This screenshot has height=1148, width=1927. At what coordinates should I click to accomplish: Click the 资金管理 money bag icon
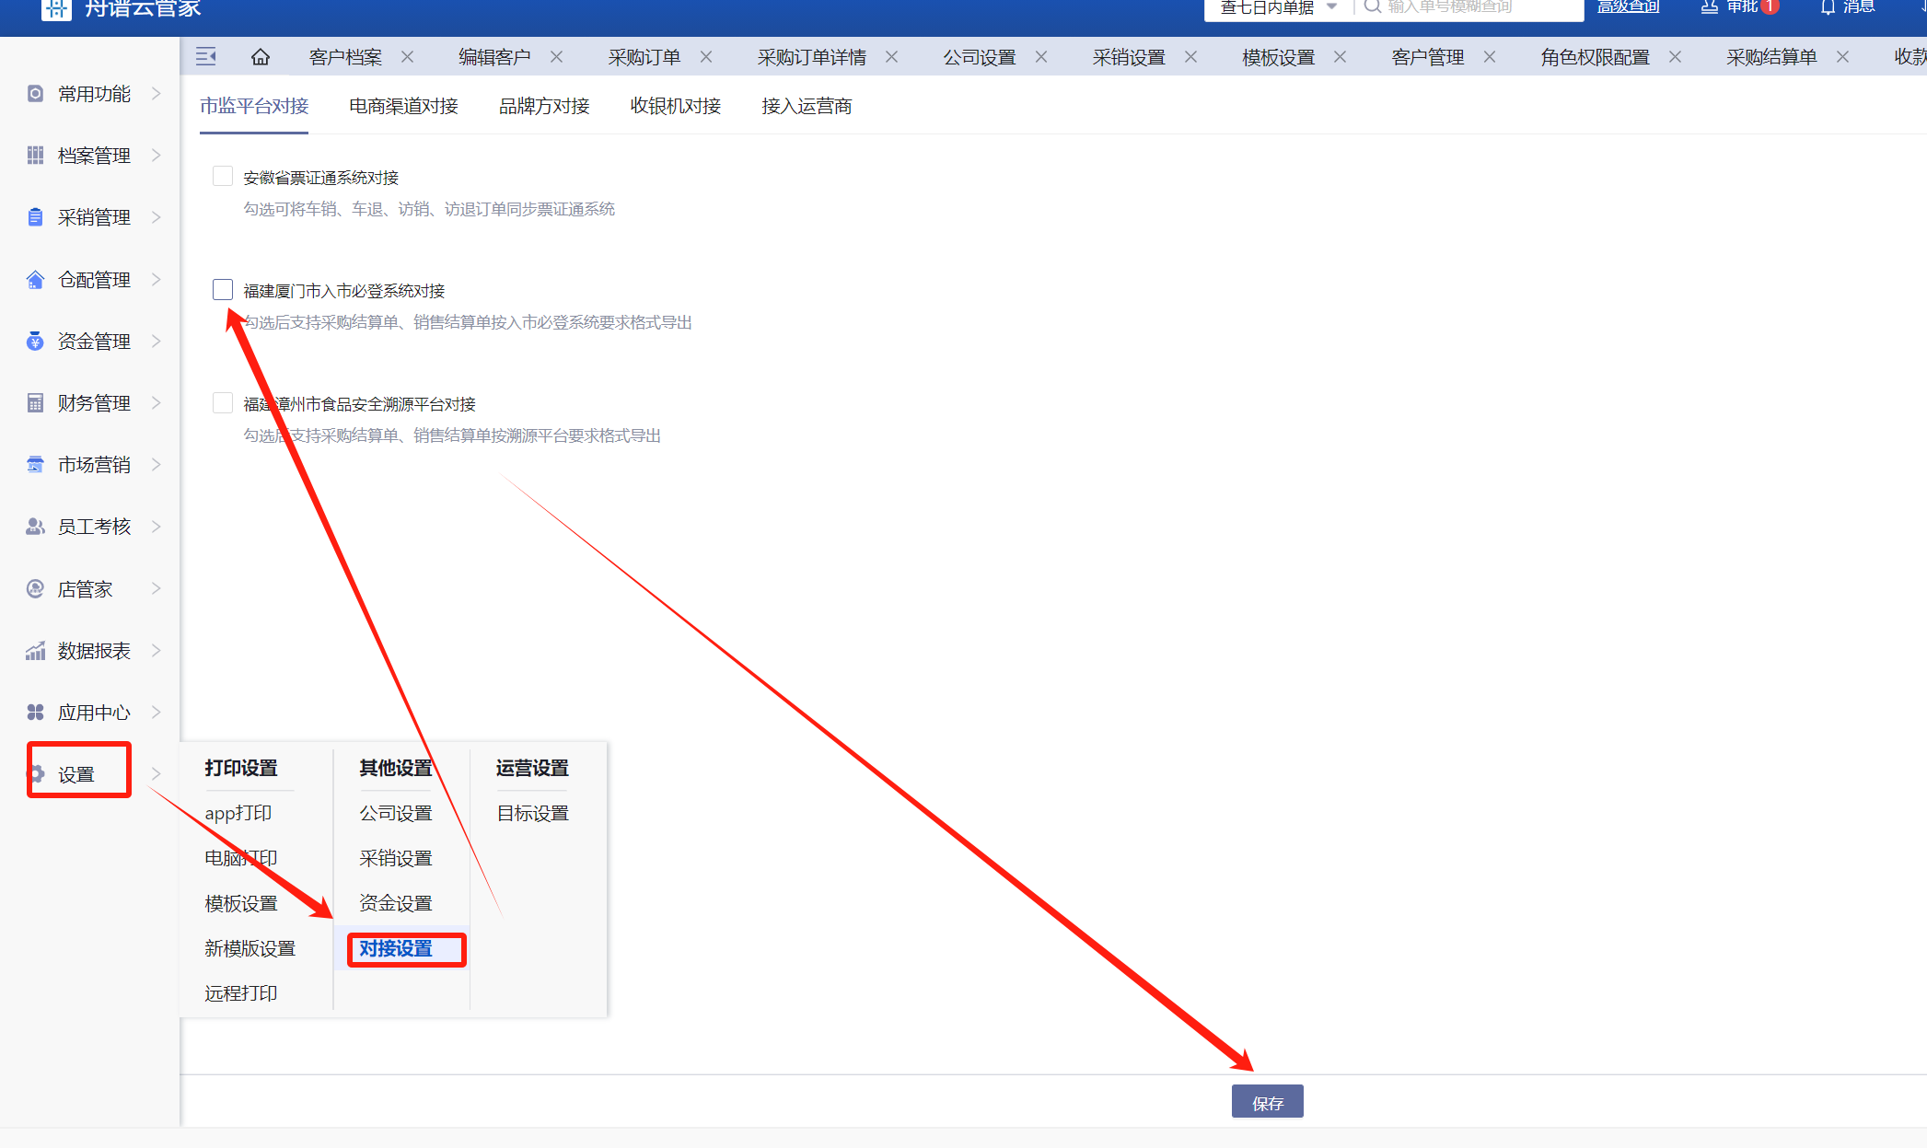(35, 342)
